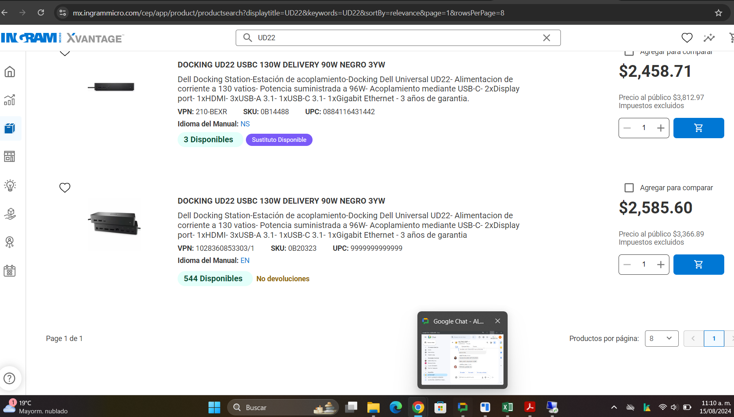
Task: Add $2,458.71 docking to cart
Action: click(699, 128)
